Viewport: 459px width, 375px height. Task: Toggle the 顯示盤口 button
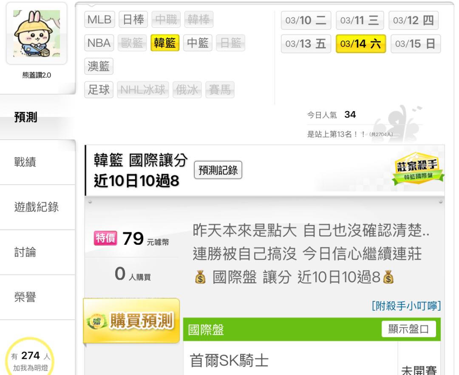pyautogui.click(x=409, y=329)
